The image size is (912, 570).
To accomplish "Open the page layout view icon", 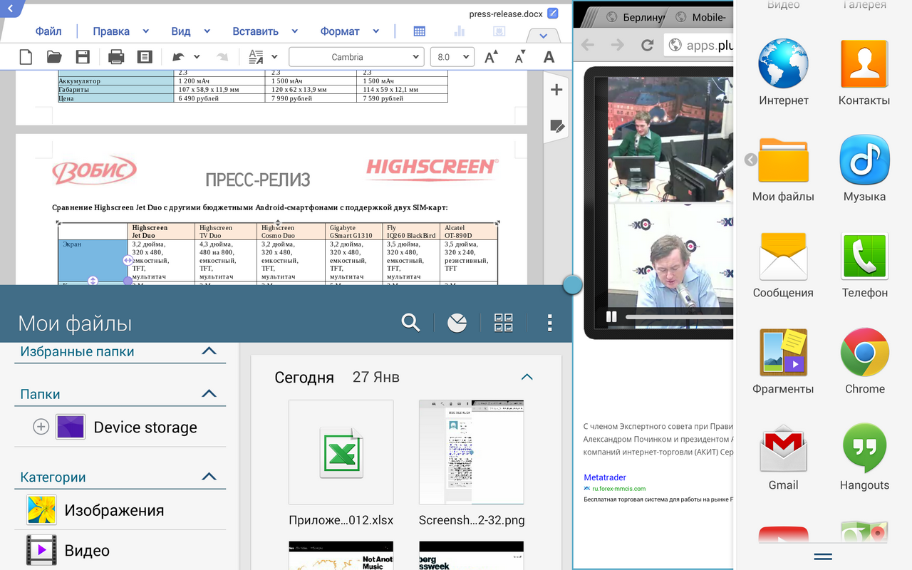I will click(x=145, y=57).
